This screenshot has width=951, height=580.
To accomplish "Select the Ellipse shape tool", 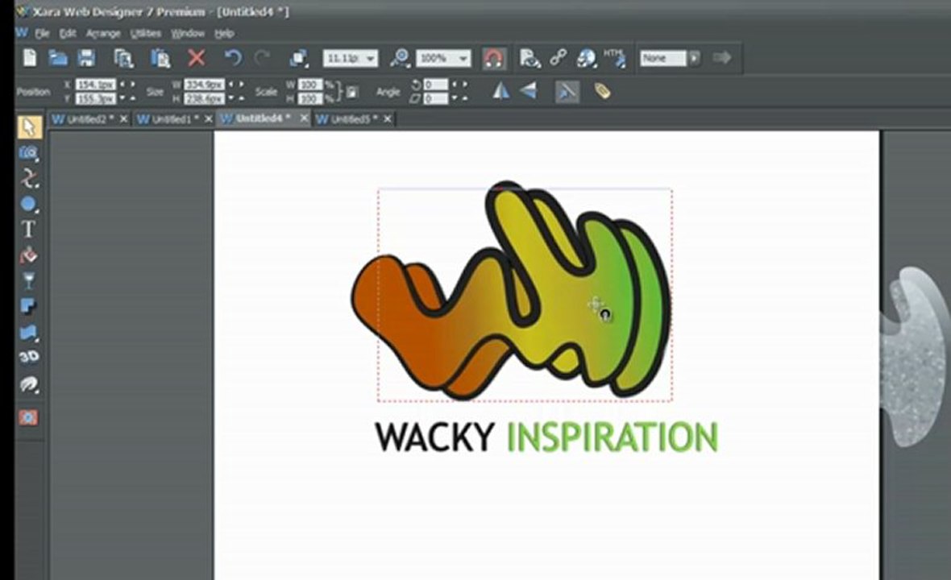I will 28,205.
